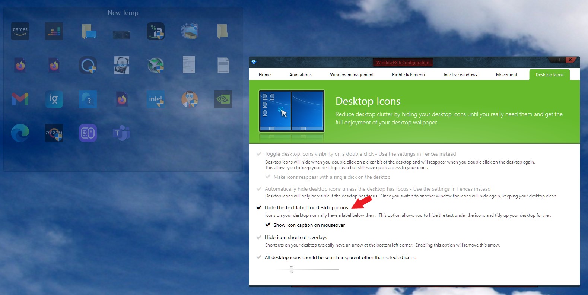Enable 'Hide icon shortcut overlays' checkbox
Screen dimensions: 588x295
259,237
